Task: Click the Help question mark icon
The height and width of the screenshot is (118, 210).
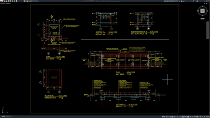Action: (197, 1)
